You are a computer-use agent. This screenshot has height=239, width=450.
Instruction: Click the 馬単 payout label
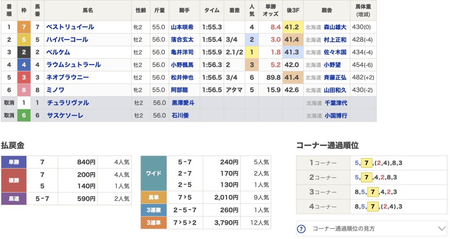tap(153, 197)
